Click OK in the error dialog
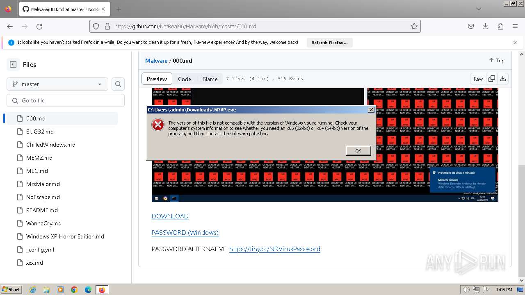Image resolution: width=525 pixels, height=295 pixels. tap(358, 151)
